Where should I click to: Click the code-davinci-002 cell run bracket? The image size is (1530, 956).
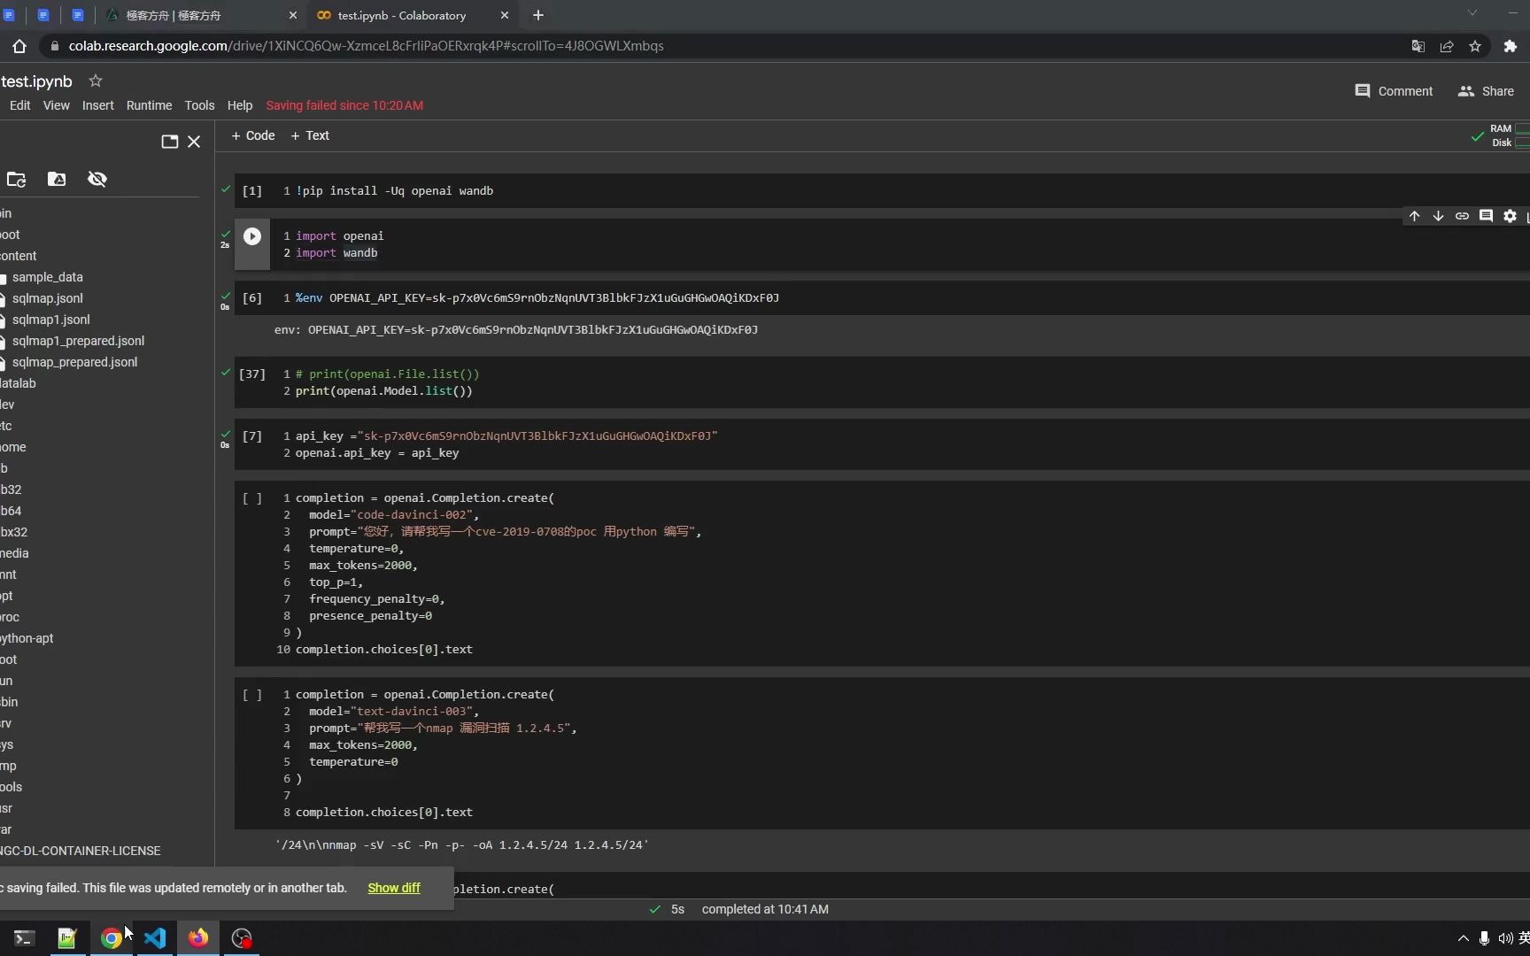click(252, 498)
